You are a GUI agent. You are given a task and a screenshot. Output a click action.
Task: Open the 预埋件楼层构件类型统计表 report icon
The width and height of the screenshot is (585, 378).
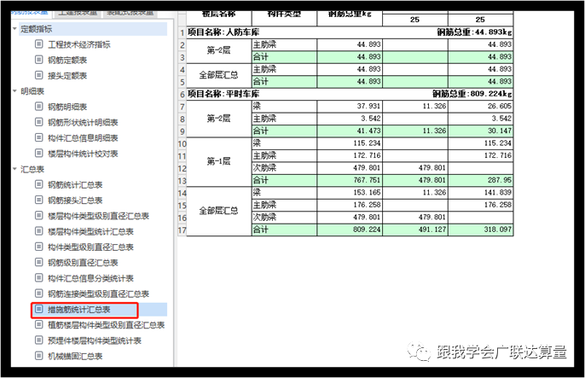coord(39,340)
